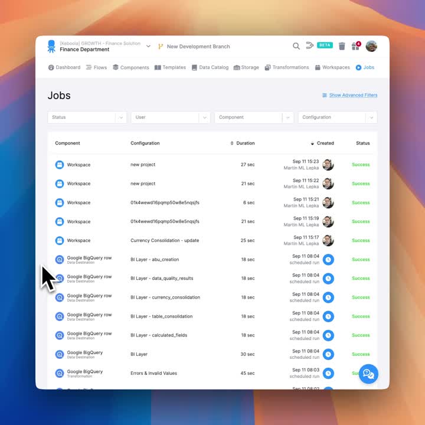This screenshot has height=425, width=425.
Task: Click BigQuery icon of BI Layer - abu_creation row
Action: tap(60, 259)
